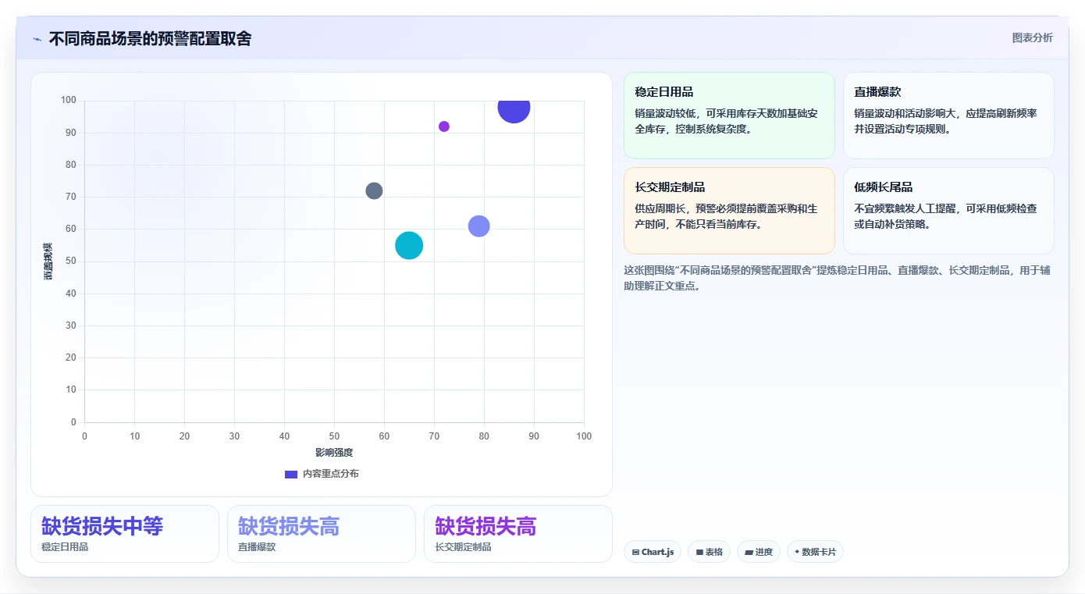Screen dimensions: 1085x594
Task: Open the 低频长尾品 info card
Action: [x=948, y=211]
